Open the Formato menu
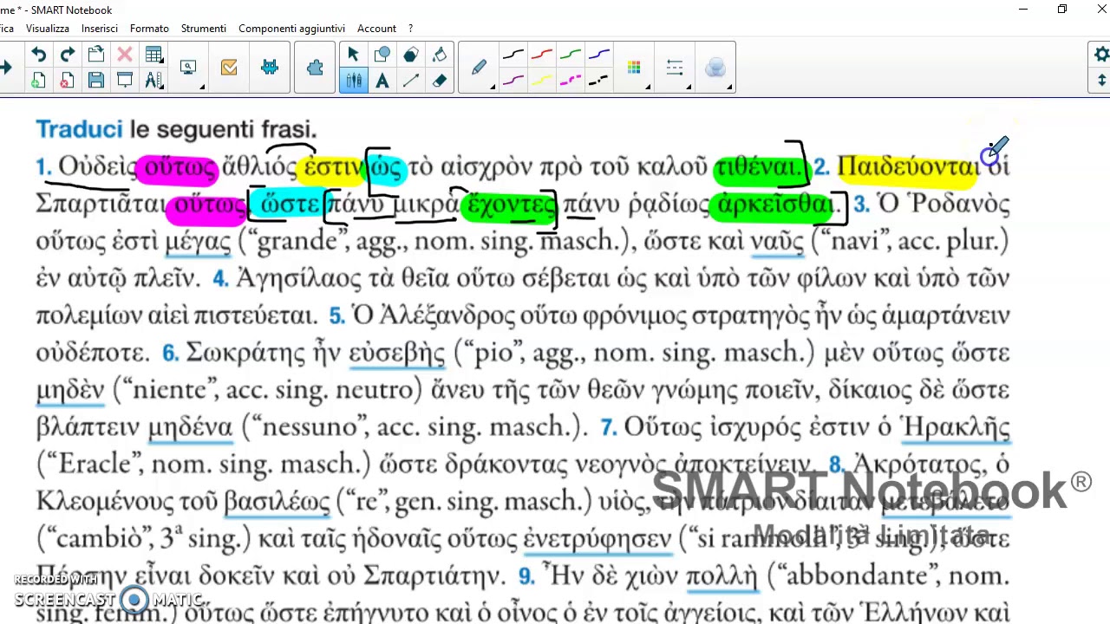The height and width of the screenshot is (624, 1110). click(x=149, y=29)
